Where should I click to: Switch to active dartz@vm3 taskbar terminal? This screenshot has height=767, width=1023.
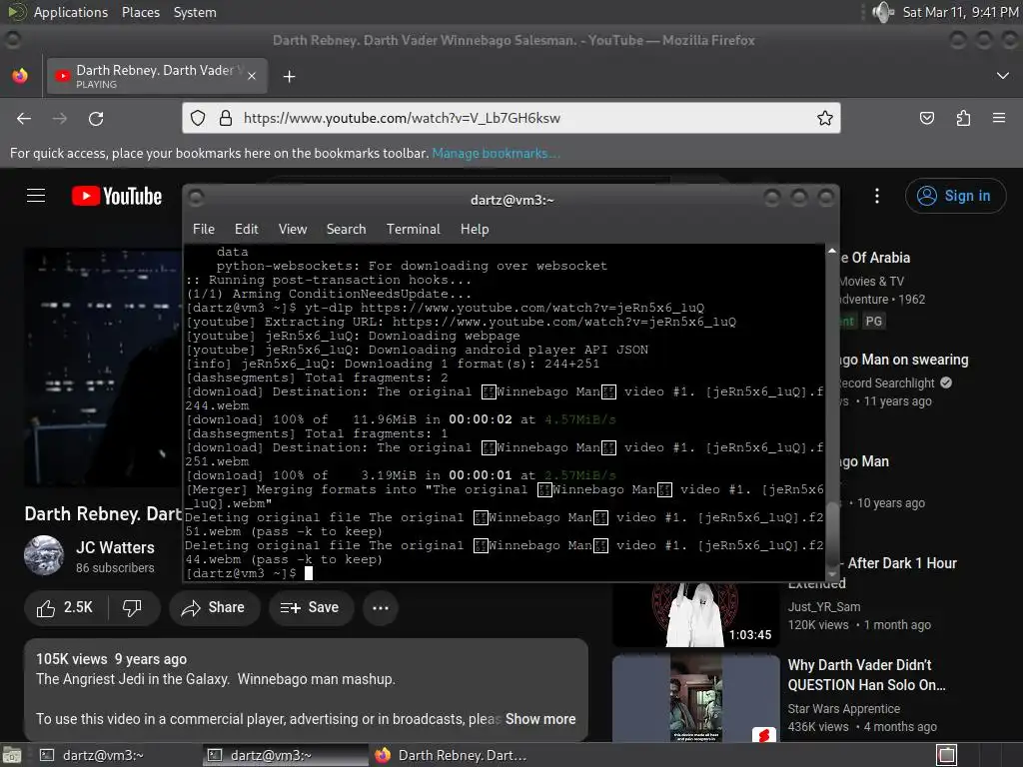coord(286,755)
